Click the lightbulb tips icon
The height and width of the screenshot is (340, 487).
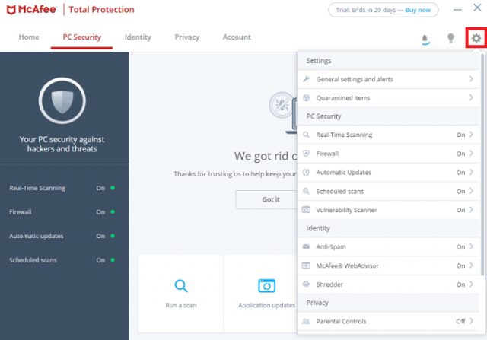click(x=450, y=38)
